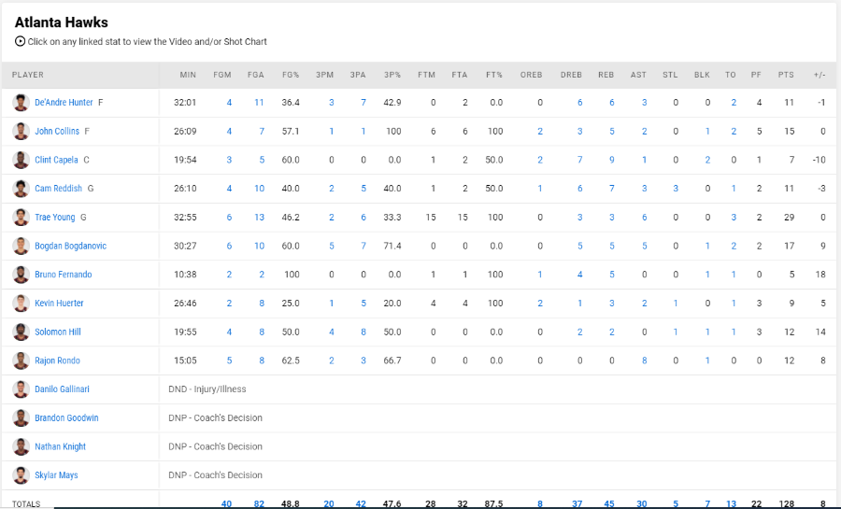
Task: Open Kevin Huerter's player link
Action: [x=59, y=304]
